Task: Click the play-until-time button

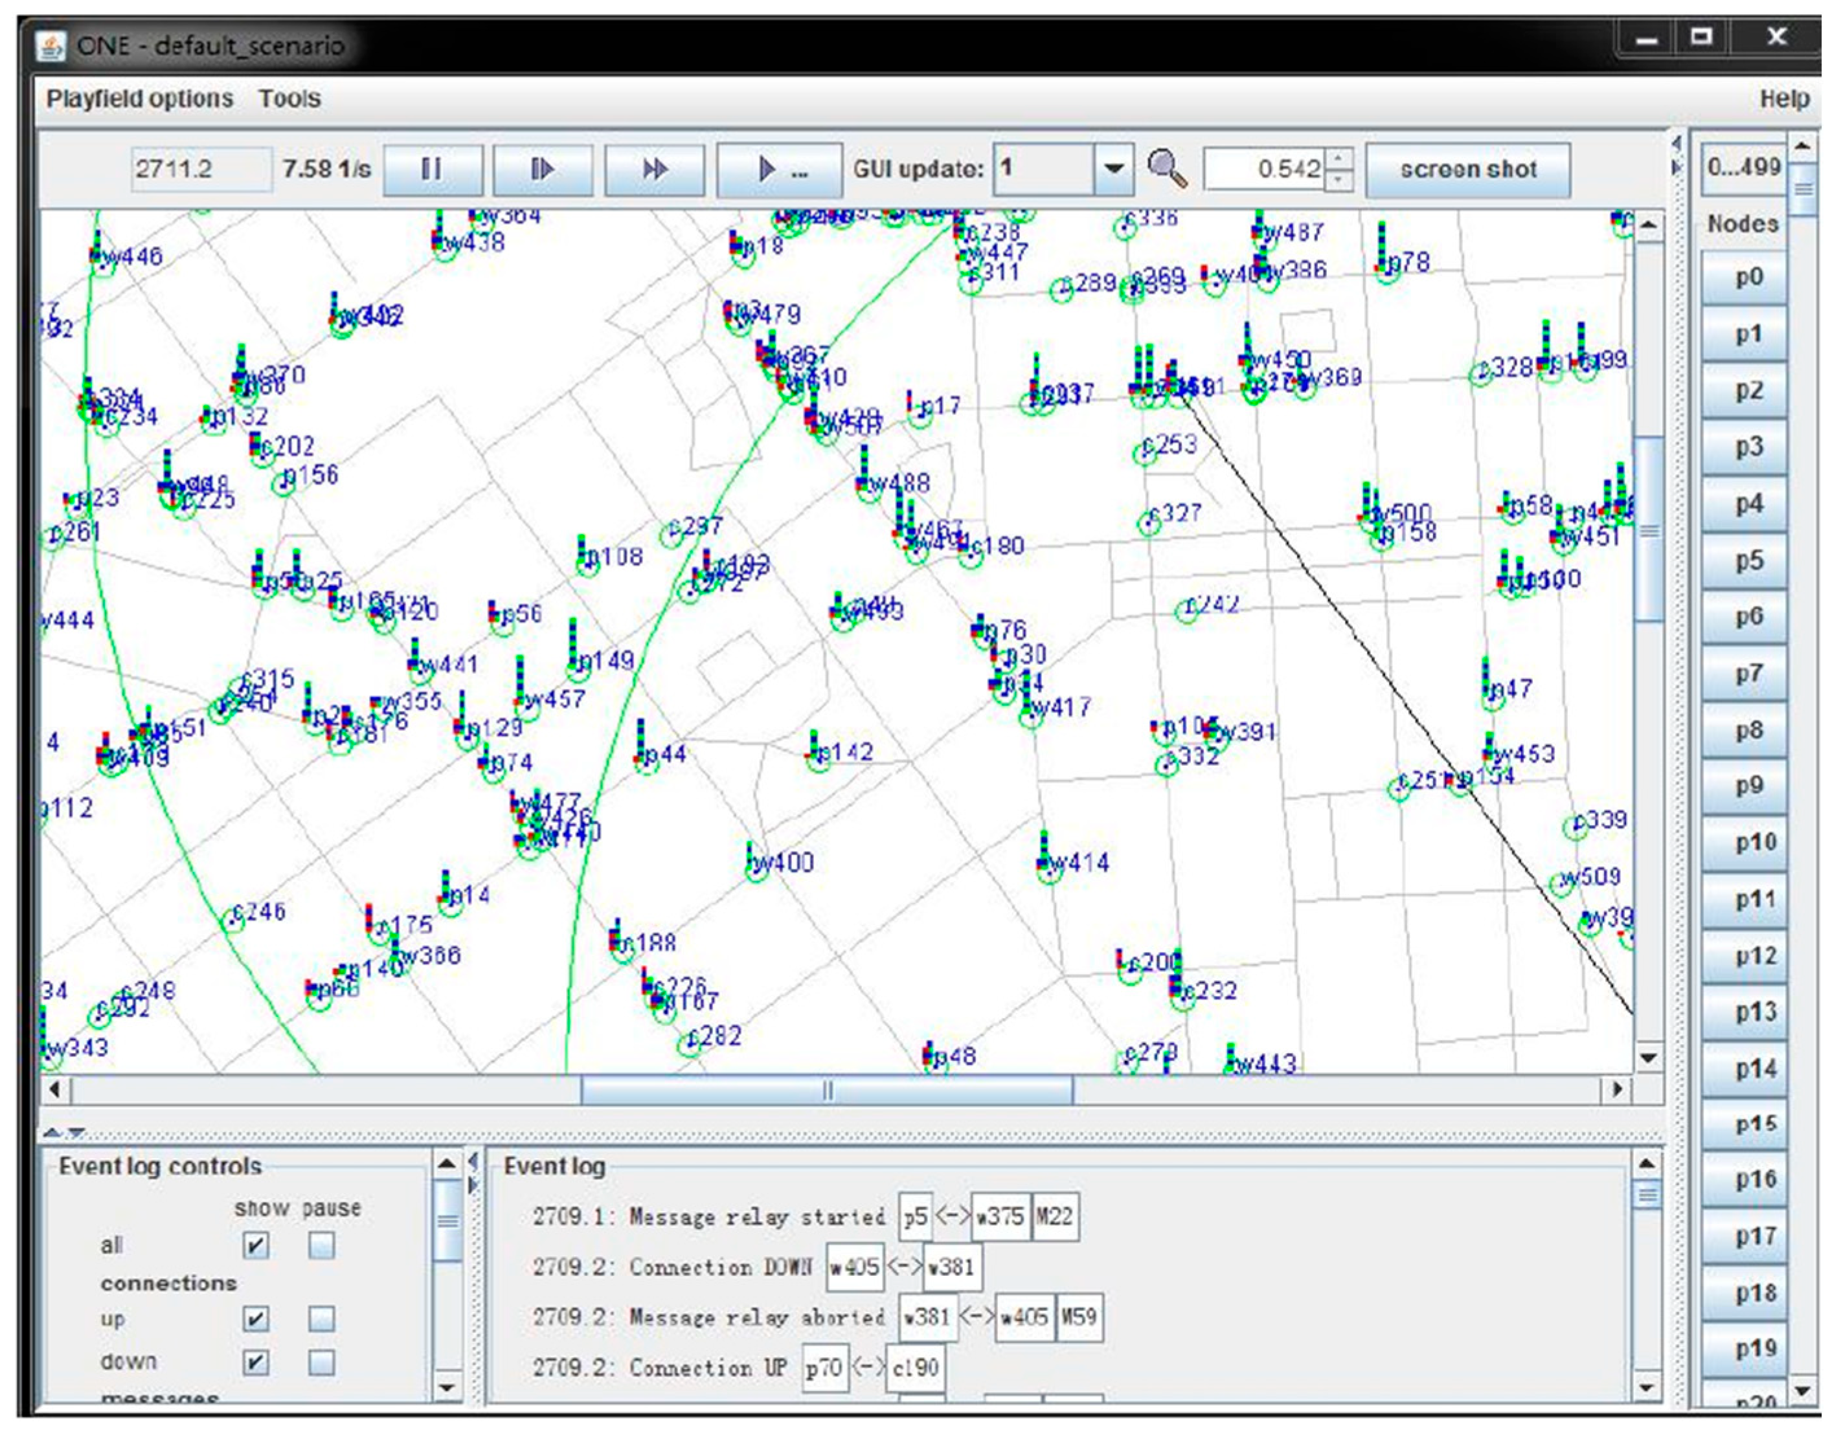Action: click(x=778, y=170)
